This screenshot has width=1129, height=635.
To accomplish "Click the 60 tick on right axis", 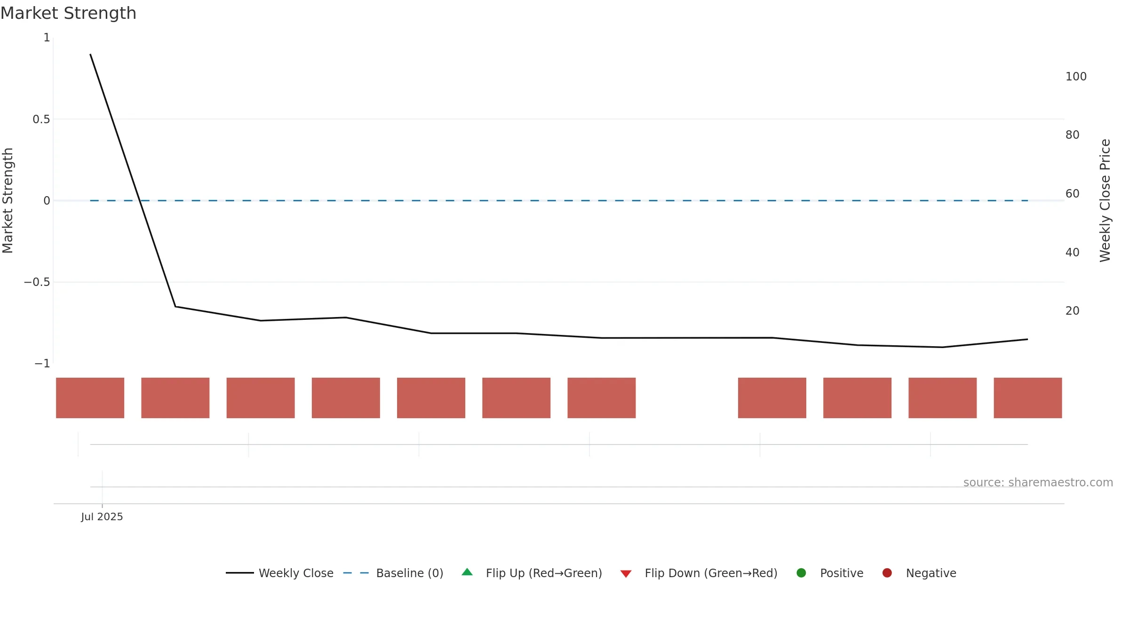I will (1072, 194).
